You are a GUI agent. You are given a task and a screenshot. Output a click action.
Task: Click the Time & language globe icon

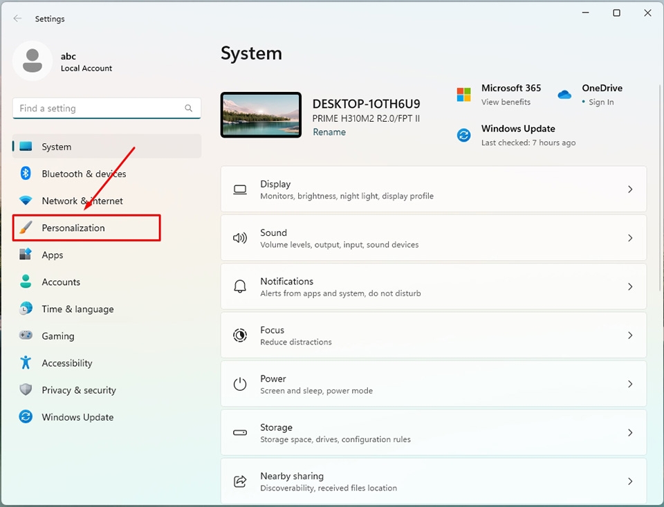pos(26,308)
